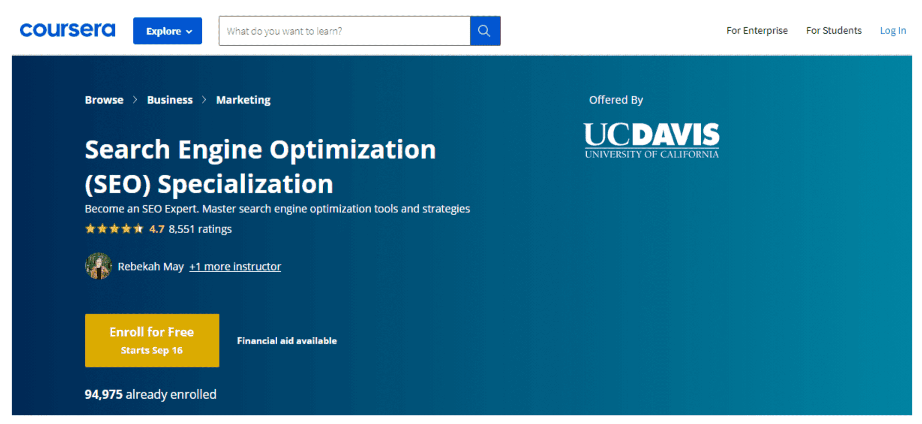Click the Log In link
This screenshot has height=424, width=922.
(893, 31)
